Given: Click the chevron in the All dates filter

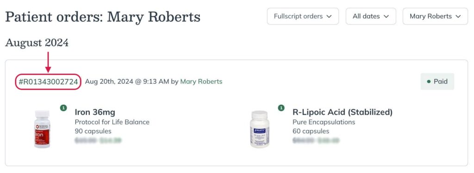Looking at the screenshot, I should [386, 17].
